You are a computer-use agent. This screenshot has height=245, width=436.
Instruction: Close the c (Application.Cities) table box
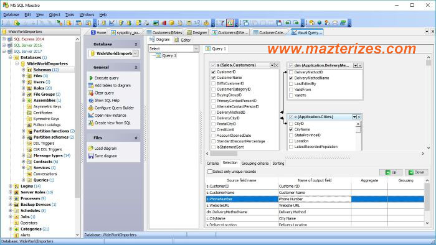coord(359,117)
